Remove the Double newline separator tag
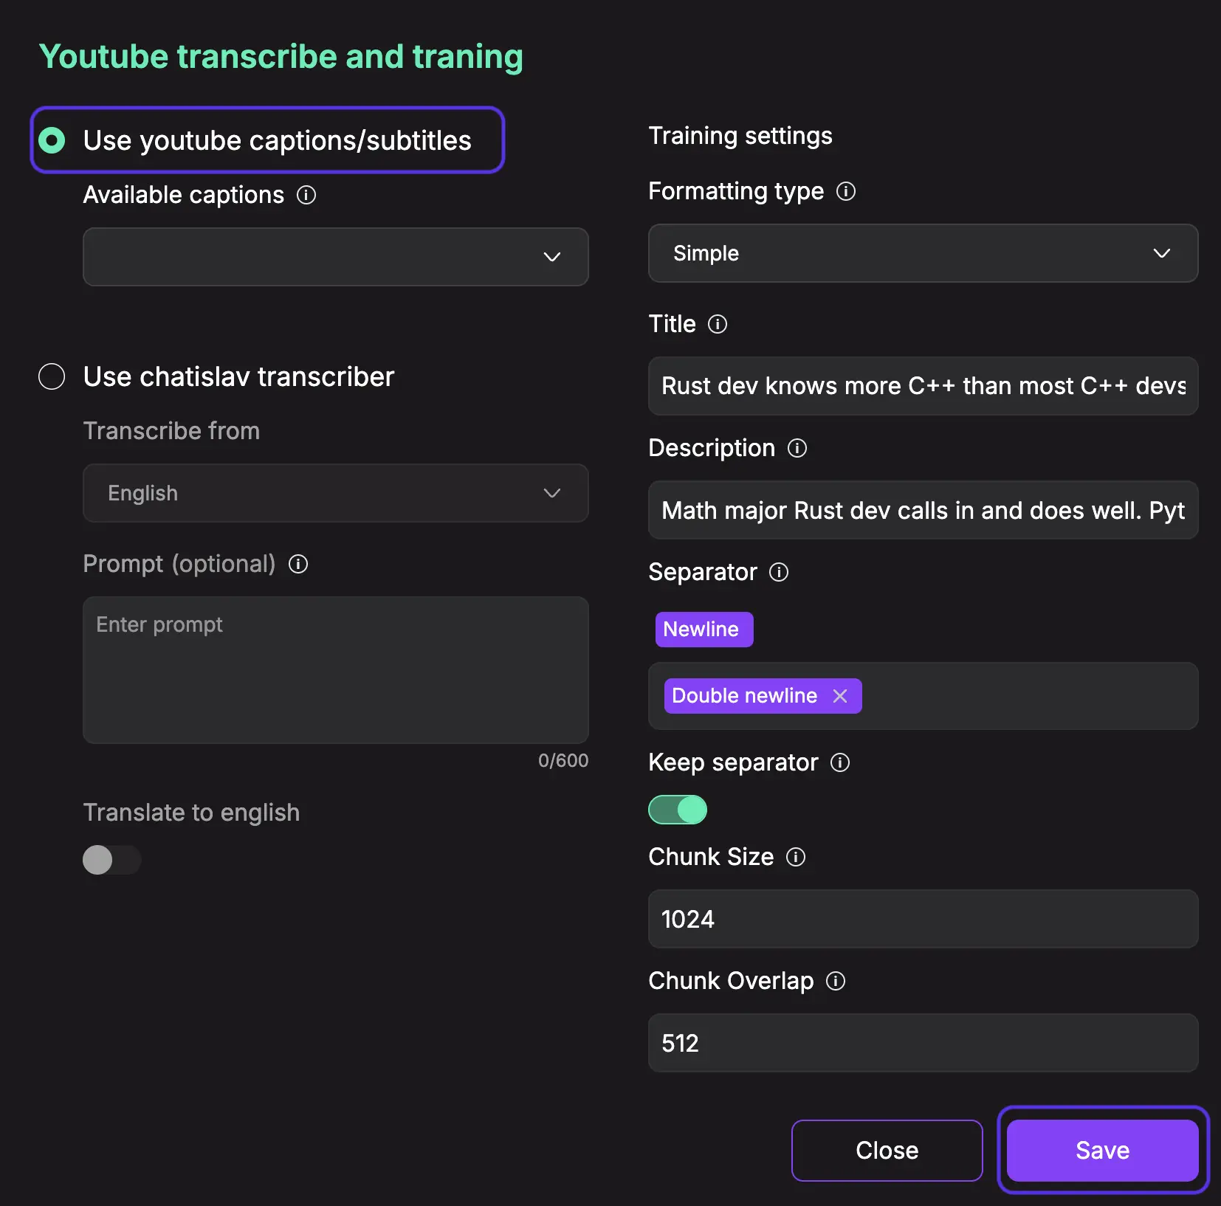This screenshot has width=1221, height=1206. click(x=840, y=696)
